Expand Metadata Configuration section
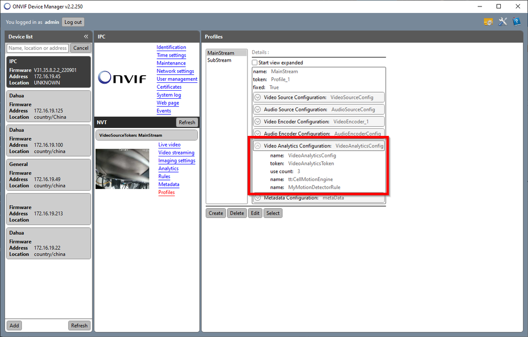528x337 pixels. tap(257, 198)
